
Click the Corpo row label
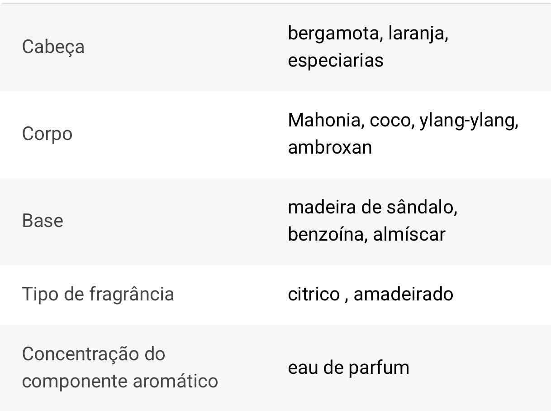coord(47,134)
